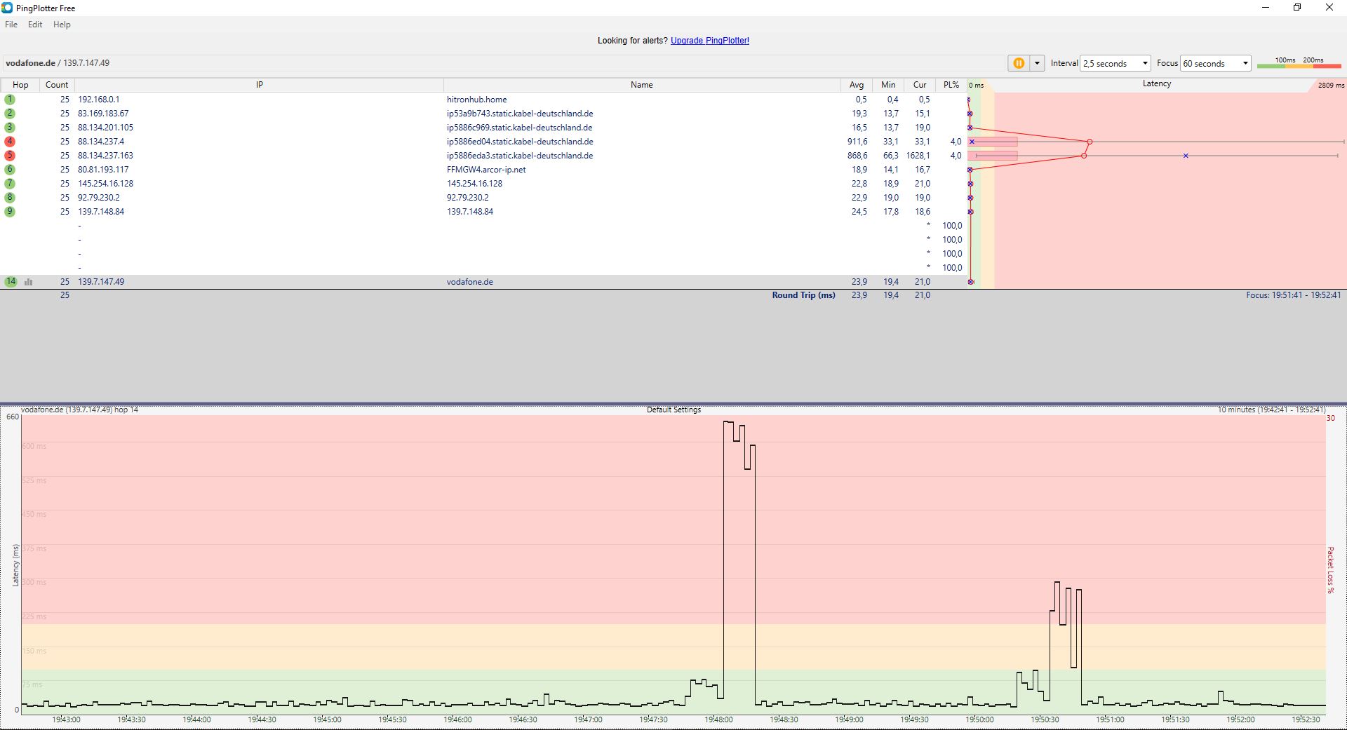Click the PingPlotter app icon in title bar

7,8
